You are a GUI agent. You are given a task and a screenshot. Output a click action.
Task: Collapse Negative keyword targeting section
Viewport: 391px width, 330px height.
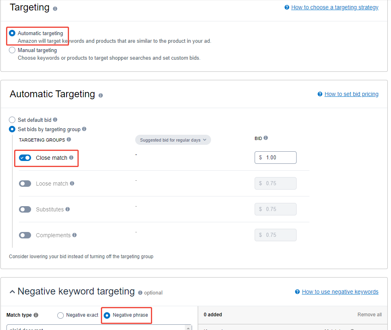coord(13,291)
